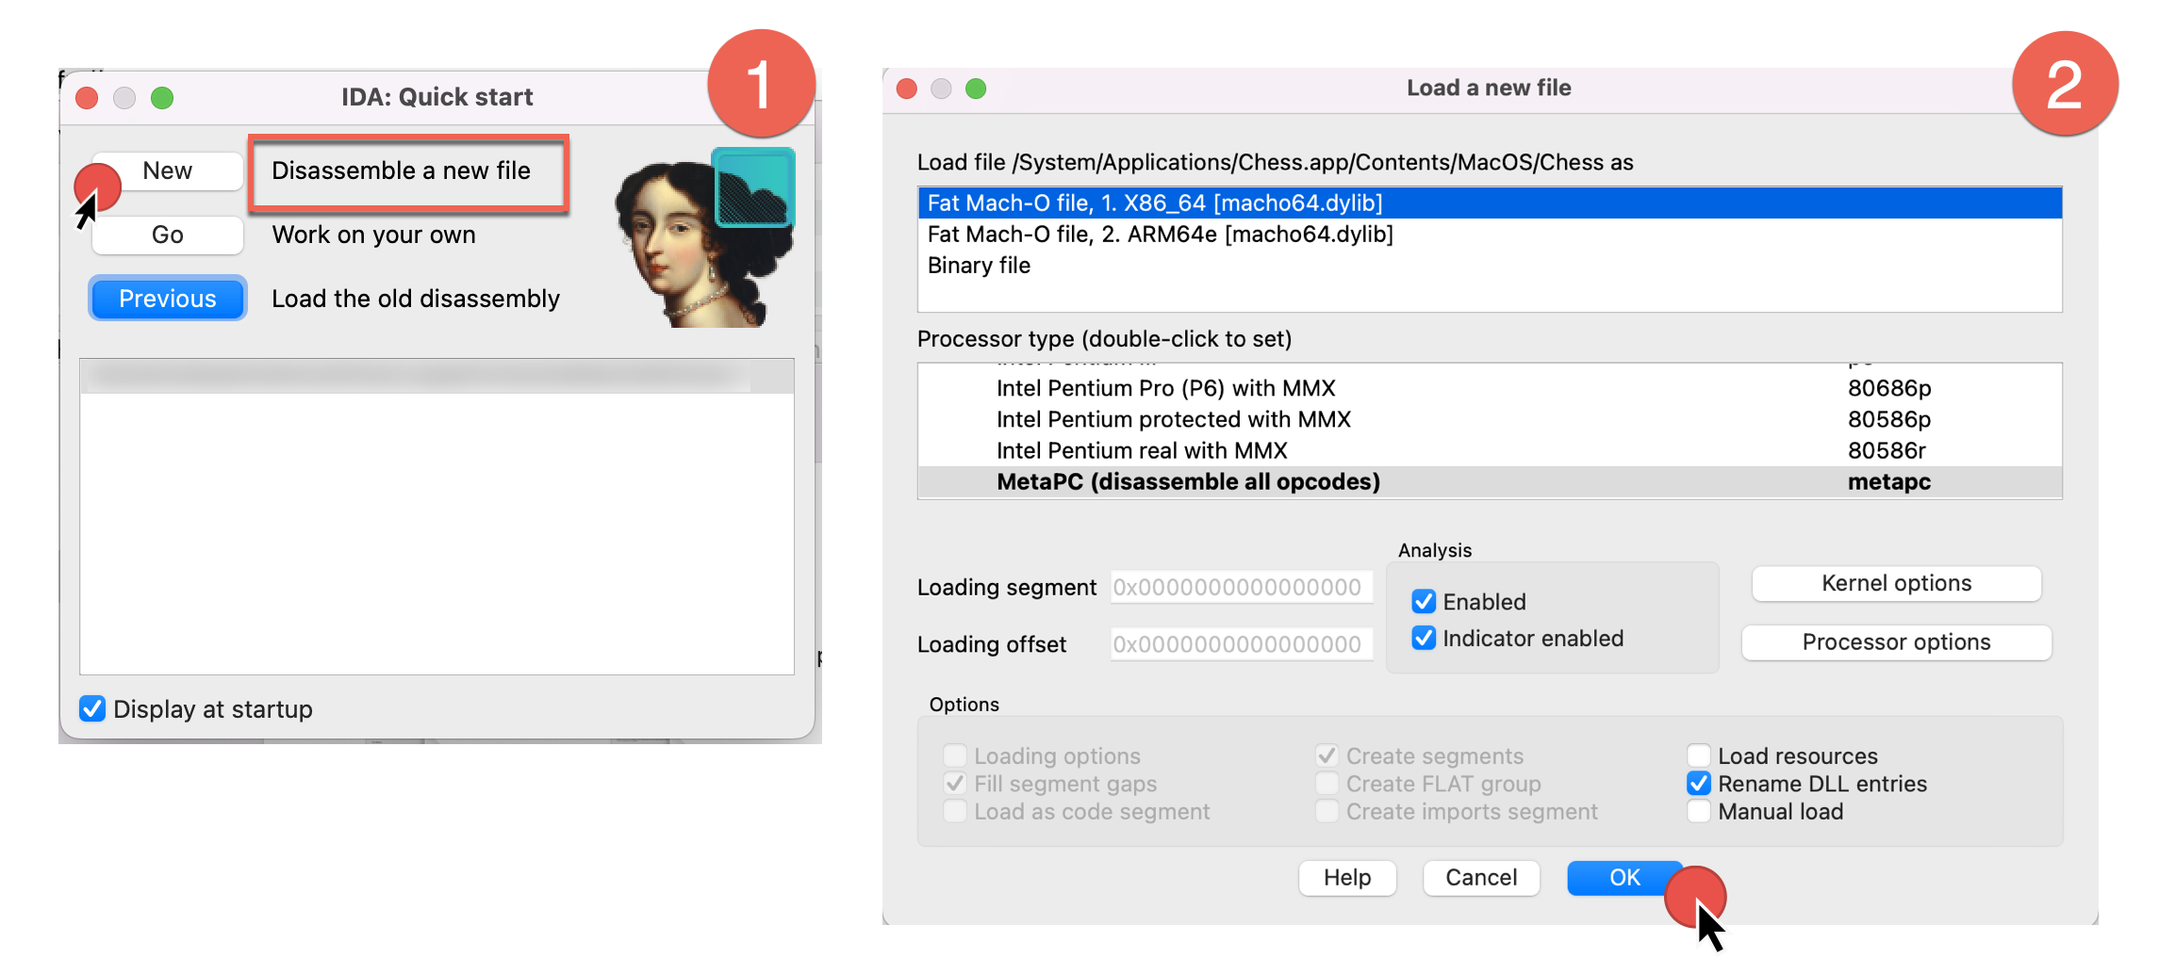Select Fat Mach-O X86_64 loader entry
Viewport: 2159px width, 974px height.
point(1154,203)
